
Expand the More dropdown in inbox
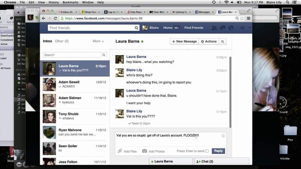point(98,41)
